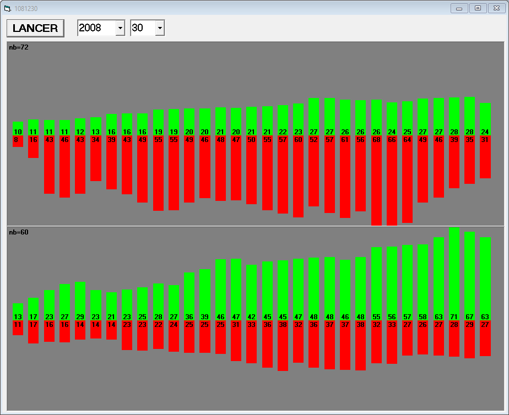
Task: Open the dropdown arrow beside value 30
Action: (x=160, y=28)
